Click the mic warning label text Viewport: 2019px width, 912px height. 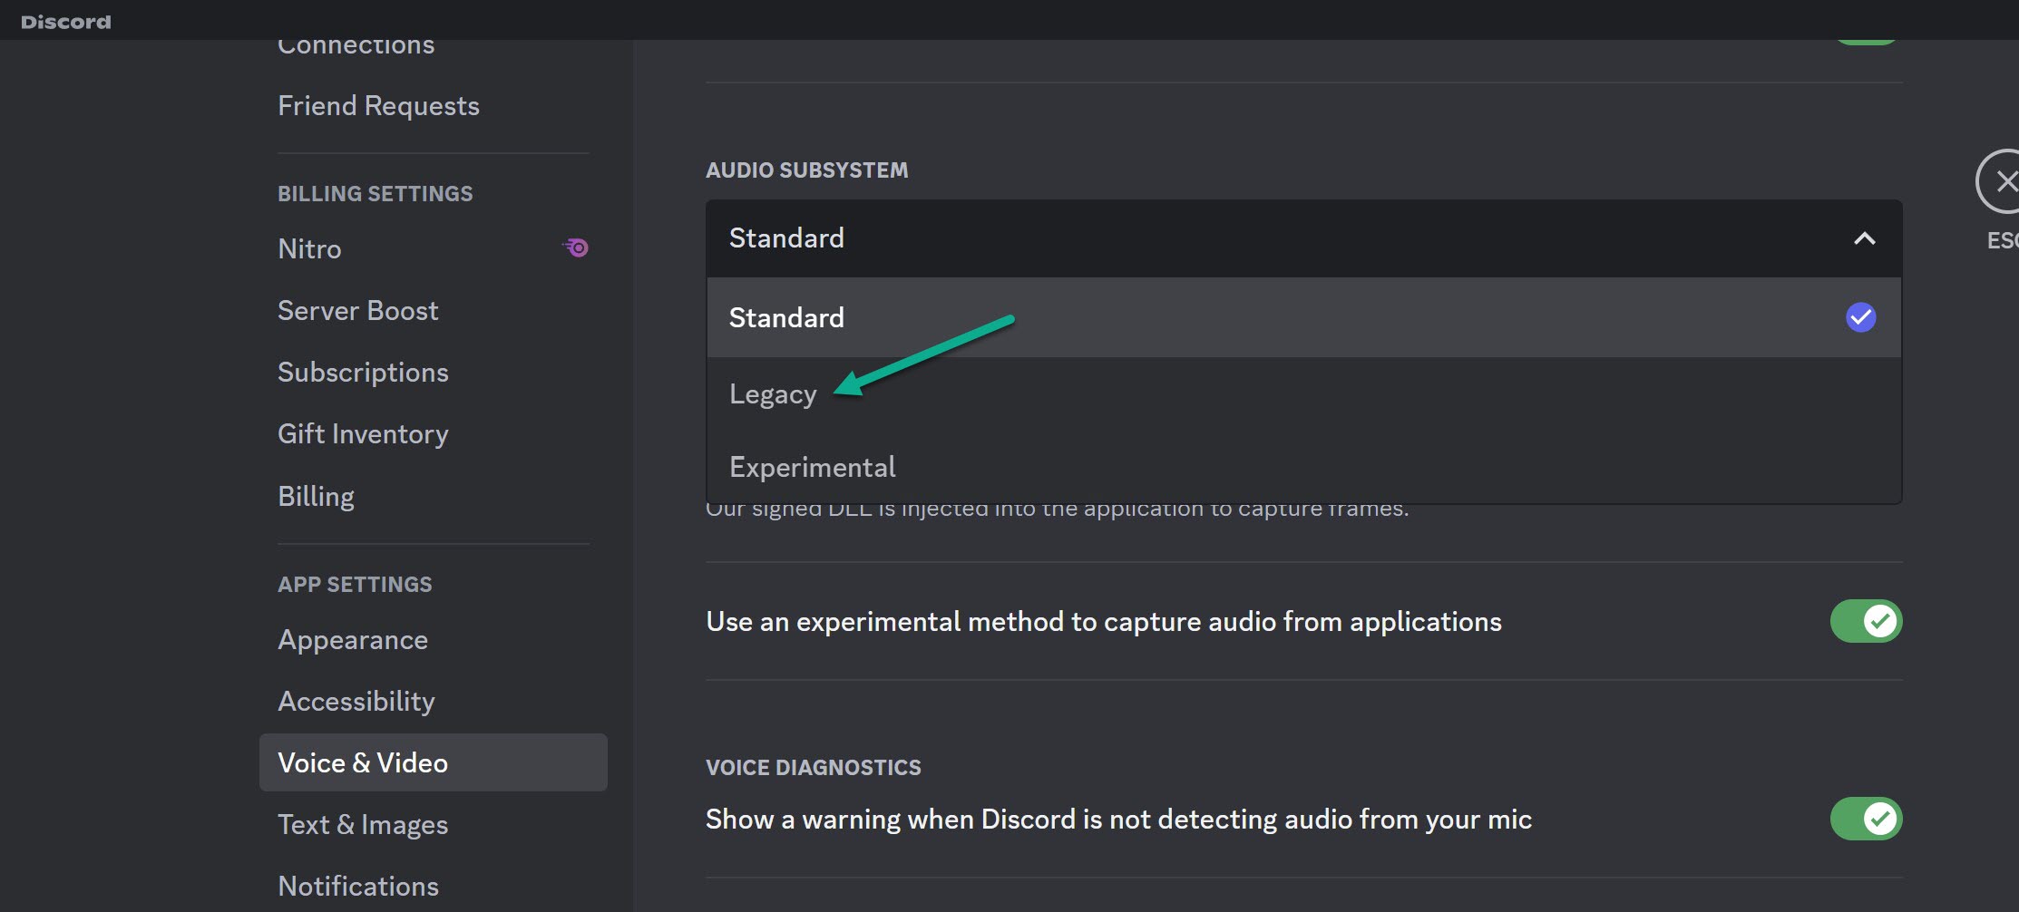coord(1118,820)
